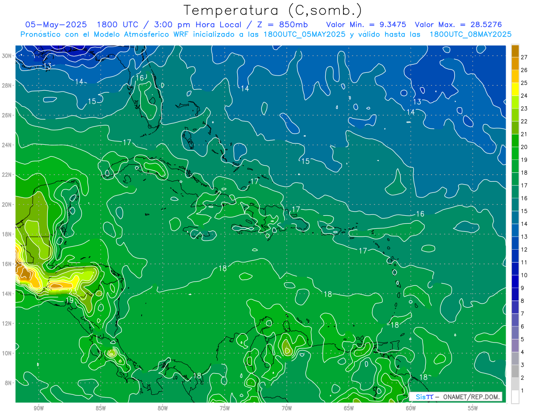Select the gray swatch between 2 and 3
The image size is (536, 414).
pyautogui.click(x=515, y=372)
